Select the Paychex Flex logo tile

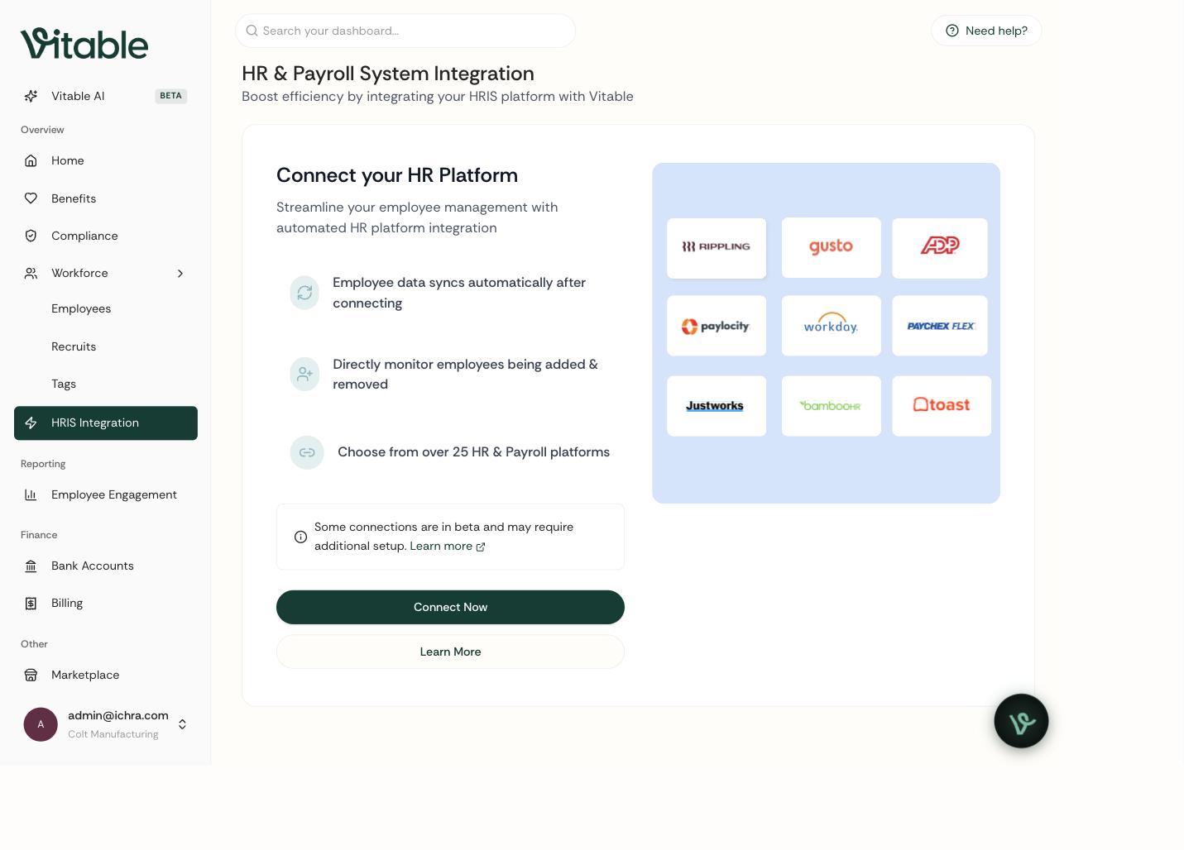pos(940,326)
